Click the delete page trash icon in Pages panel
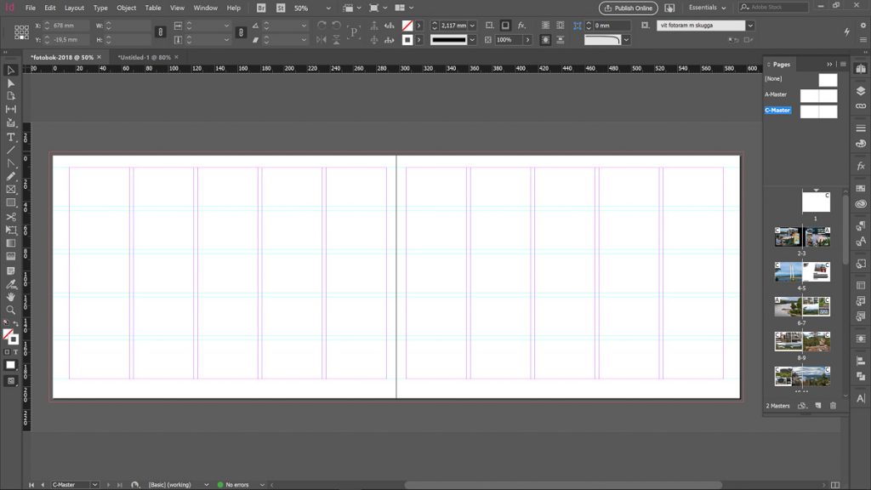Image resolution: width=871 pixels, height=490 pixels. (x=833, y=406)
